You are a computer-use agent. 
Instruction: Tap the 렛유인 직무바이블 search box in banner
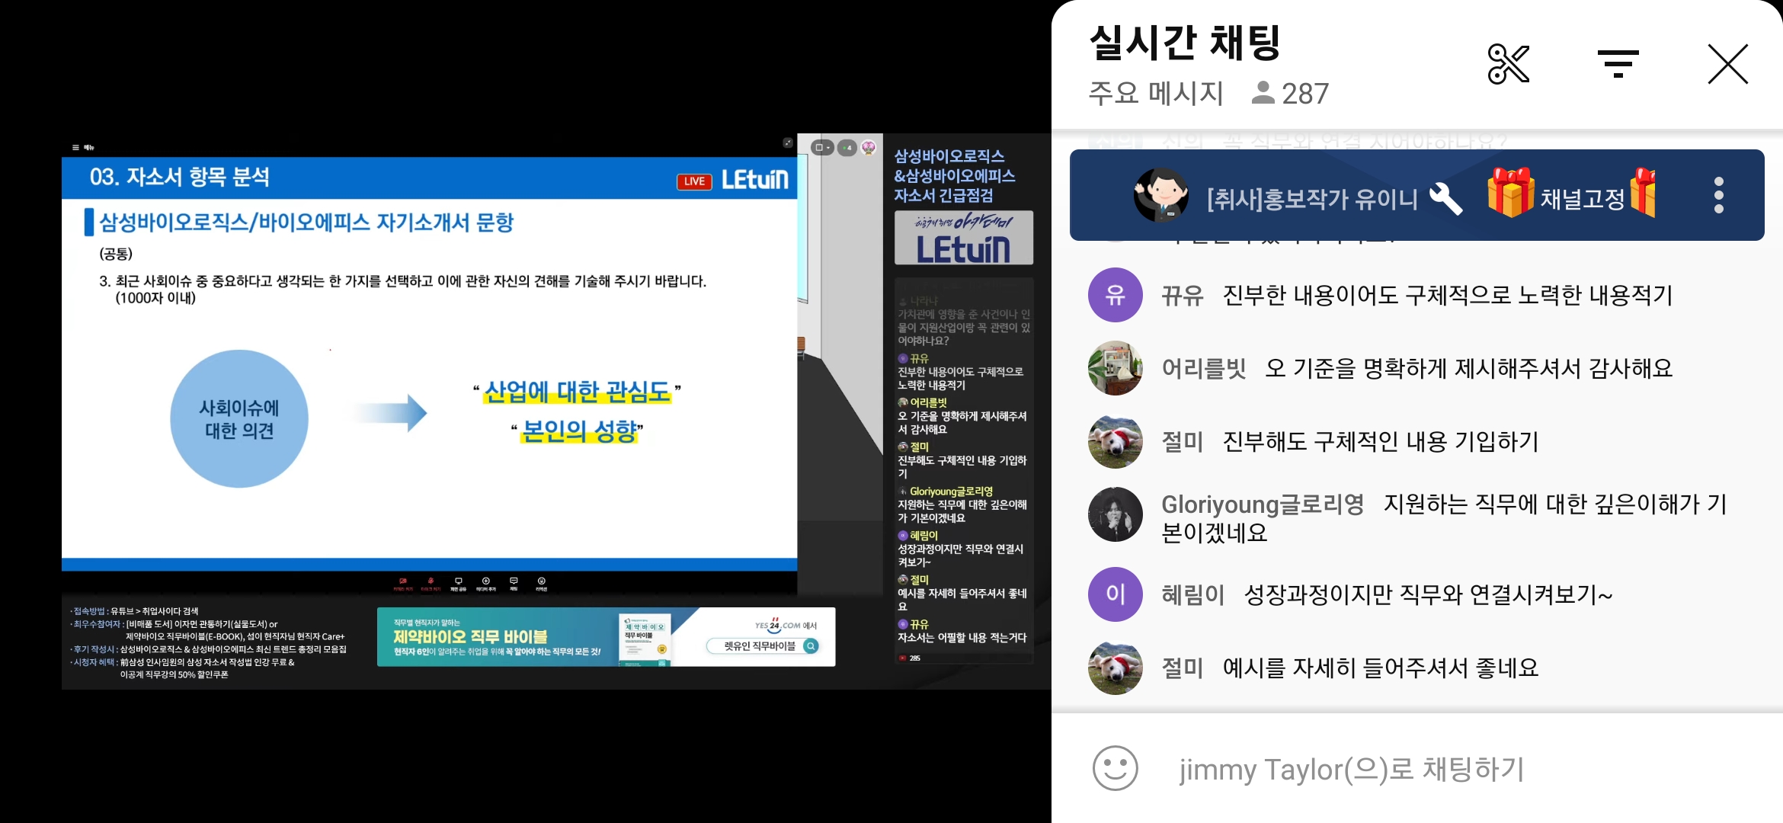762,646
